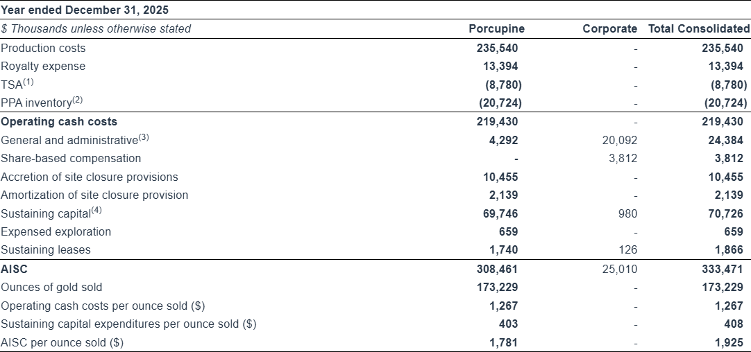
Task: Click Ounces of gold sold label
Action: (51, 287)
